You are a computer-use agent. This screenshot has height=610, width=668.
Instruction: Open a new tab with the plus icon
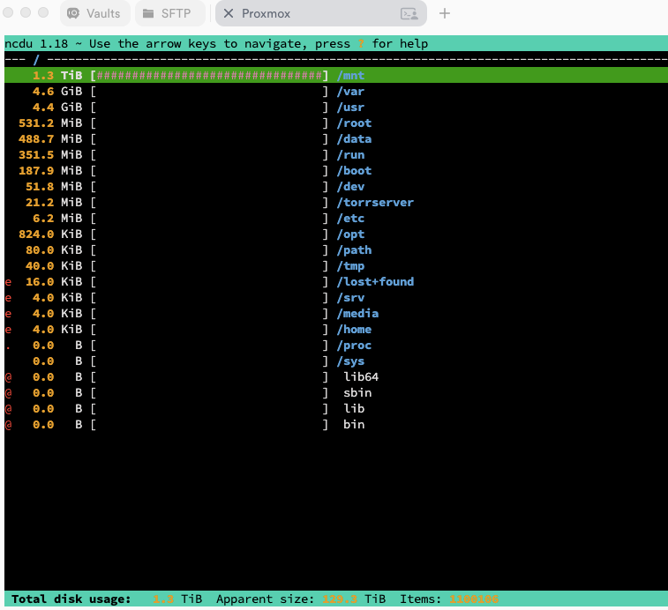coord(445,13)
